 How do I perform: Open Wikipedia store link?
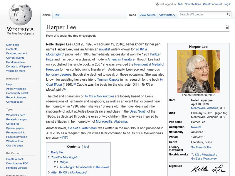coord(16,71)
